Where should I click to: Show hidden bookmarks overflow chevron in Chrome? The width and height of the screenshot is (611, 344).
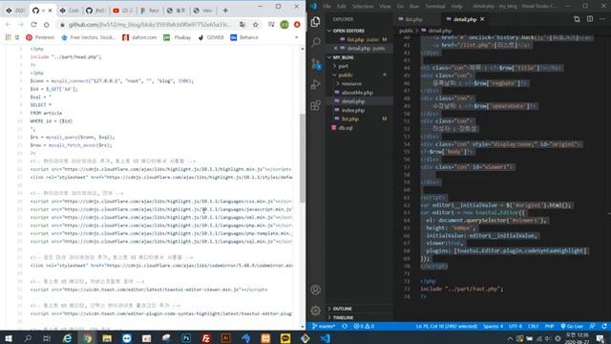[x=297, y=37]
